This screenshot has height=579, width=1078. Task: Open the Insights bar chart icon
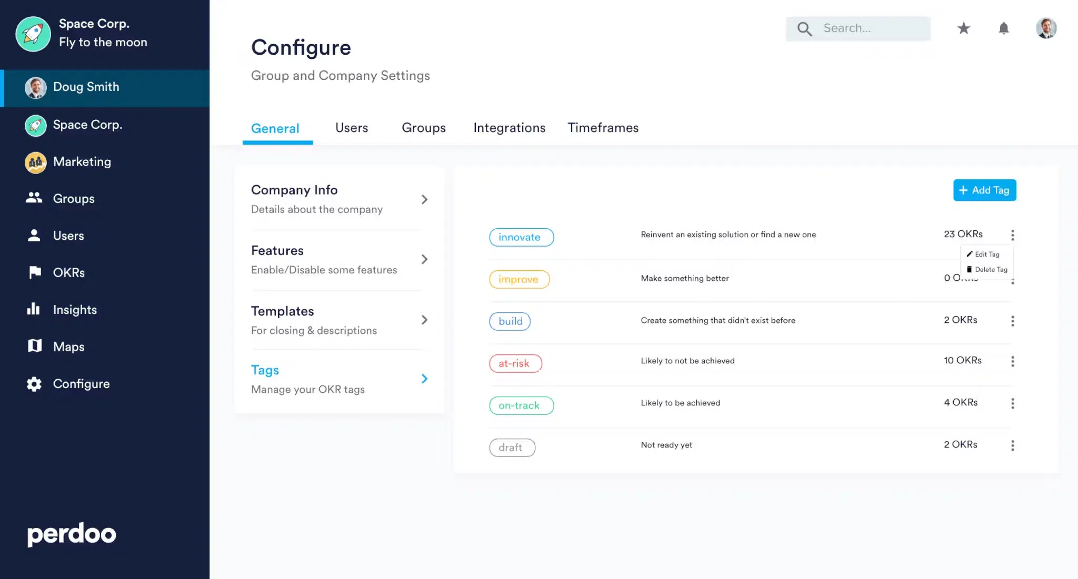click(x=34, y=309)
